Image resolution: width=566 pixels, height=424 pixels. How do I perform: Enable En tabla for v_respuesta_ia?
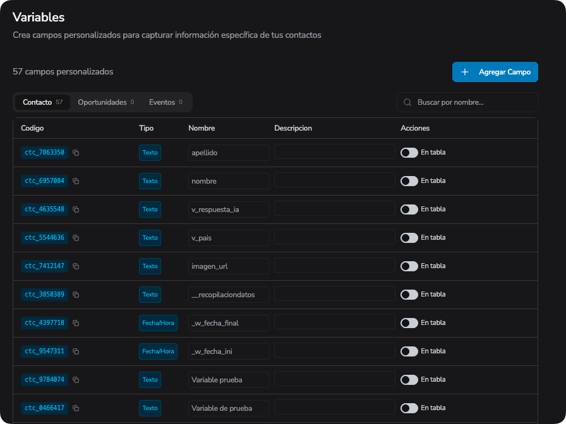coord(409,209)
